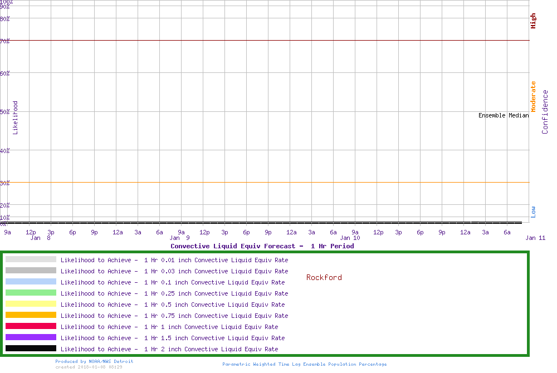Click the Ensemble Median label
Screen dimensions: 557x373
[x=504, y=116]
